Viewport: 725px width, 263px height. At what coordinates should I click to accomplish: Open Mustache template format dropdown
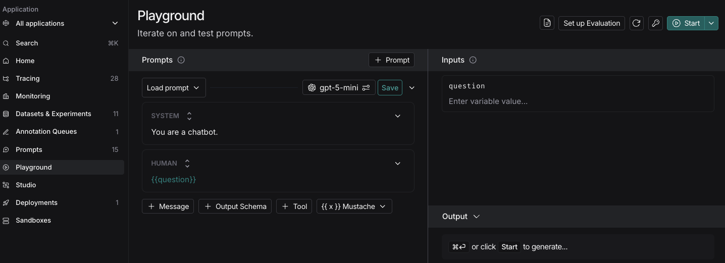354,206
